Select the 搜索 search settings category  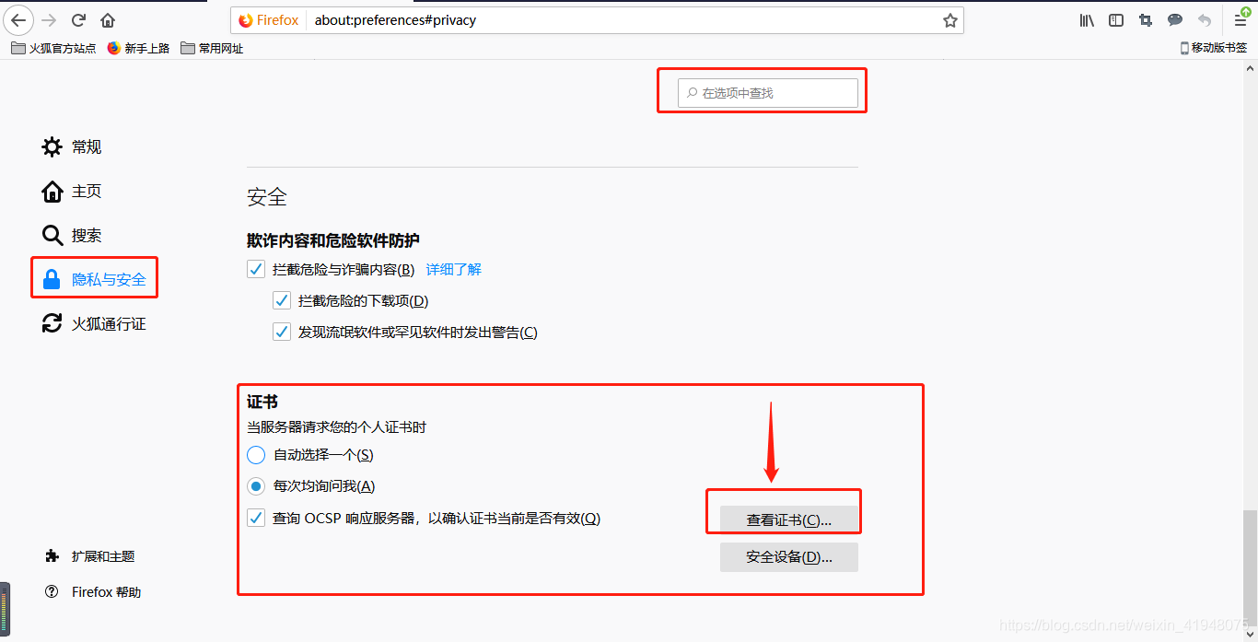72,236
